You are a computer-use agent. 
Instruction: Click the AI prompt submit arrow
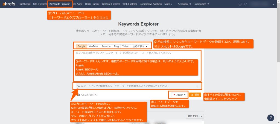[x=197, y=86]
